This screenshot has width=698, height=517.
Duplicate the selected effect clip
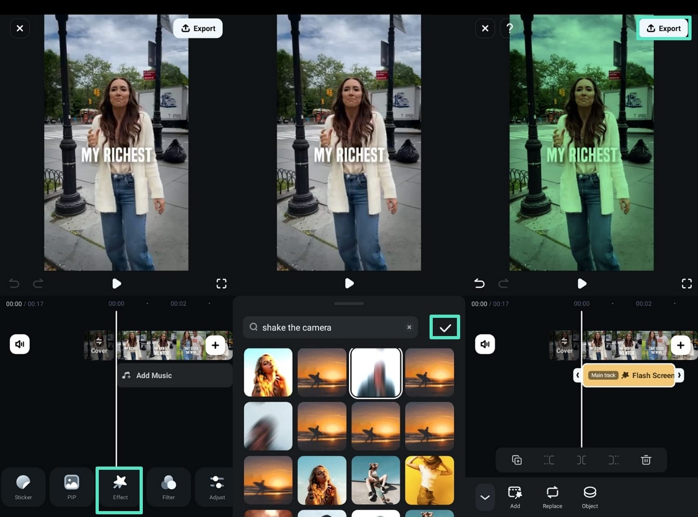(x=517, y=460)
